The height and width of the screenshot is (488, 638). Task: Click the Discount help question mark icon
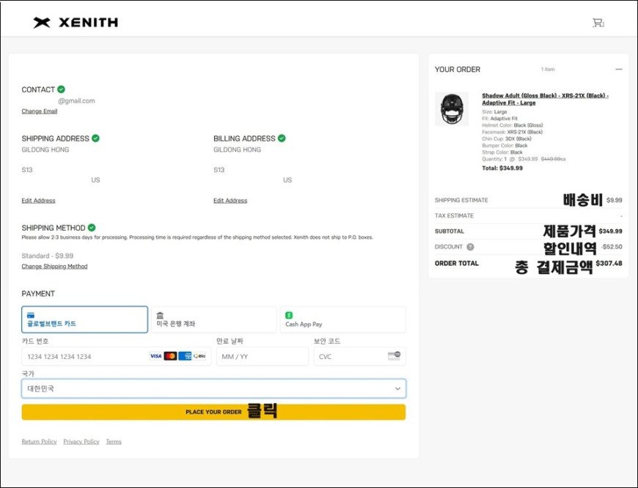pos(470,247)
